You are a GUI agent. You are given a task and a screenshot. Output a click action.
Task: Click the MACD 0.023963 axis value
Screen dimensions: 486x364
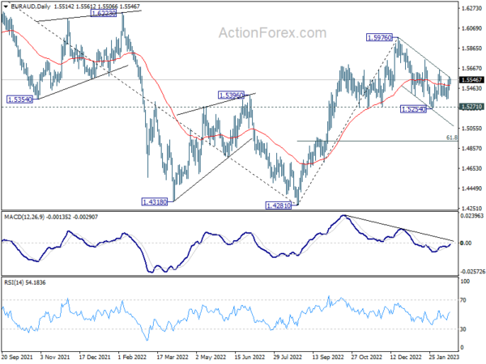pyautogui.click(x=471, y=216)
